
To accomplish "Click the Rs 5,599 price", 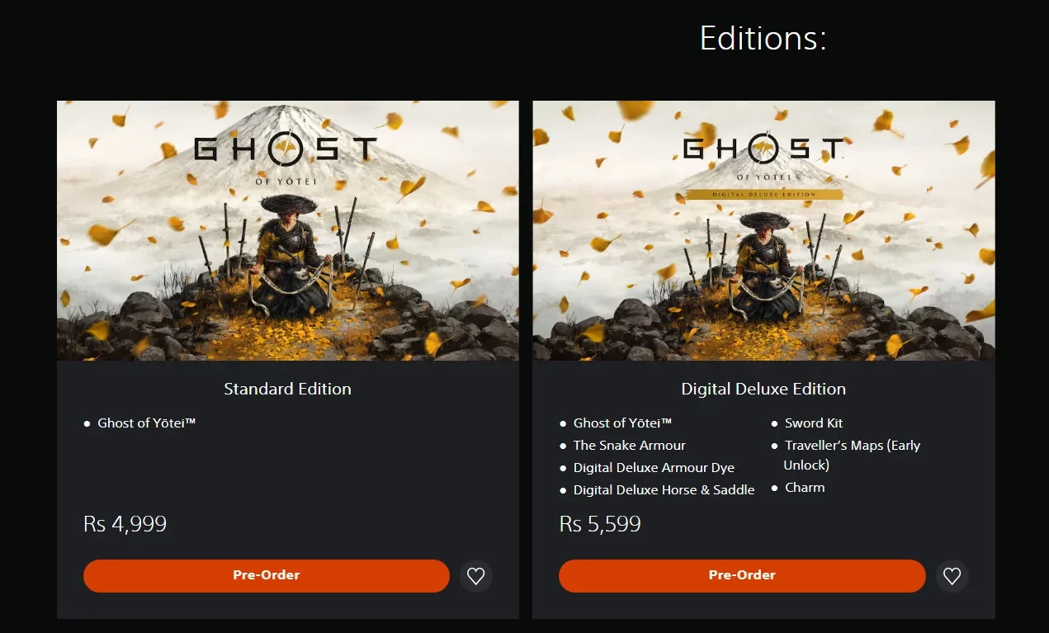I will [600, 524].
